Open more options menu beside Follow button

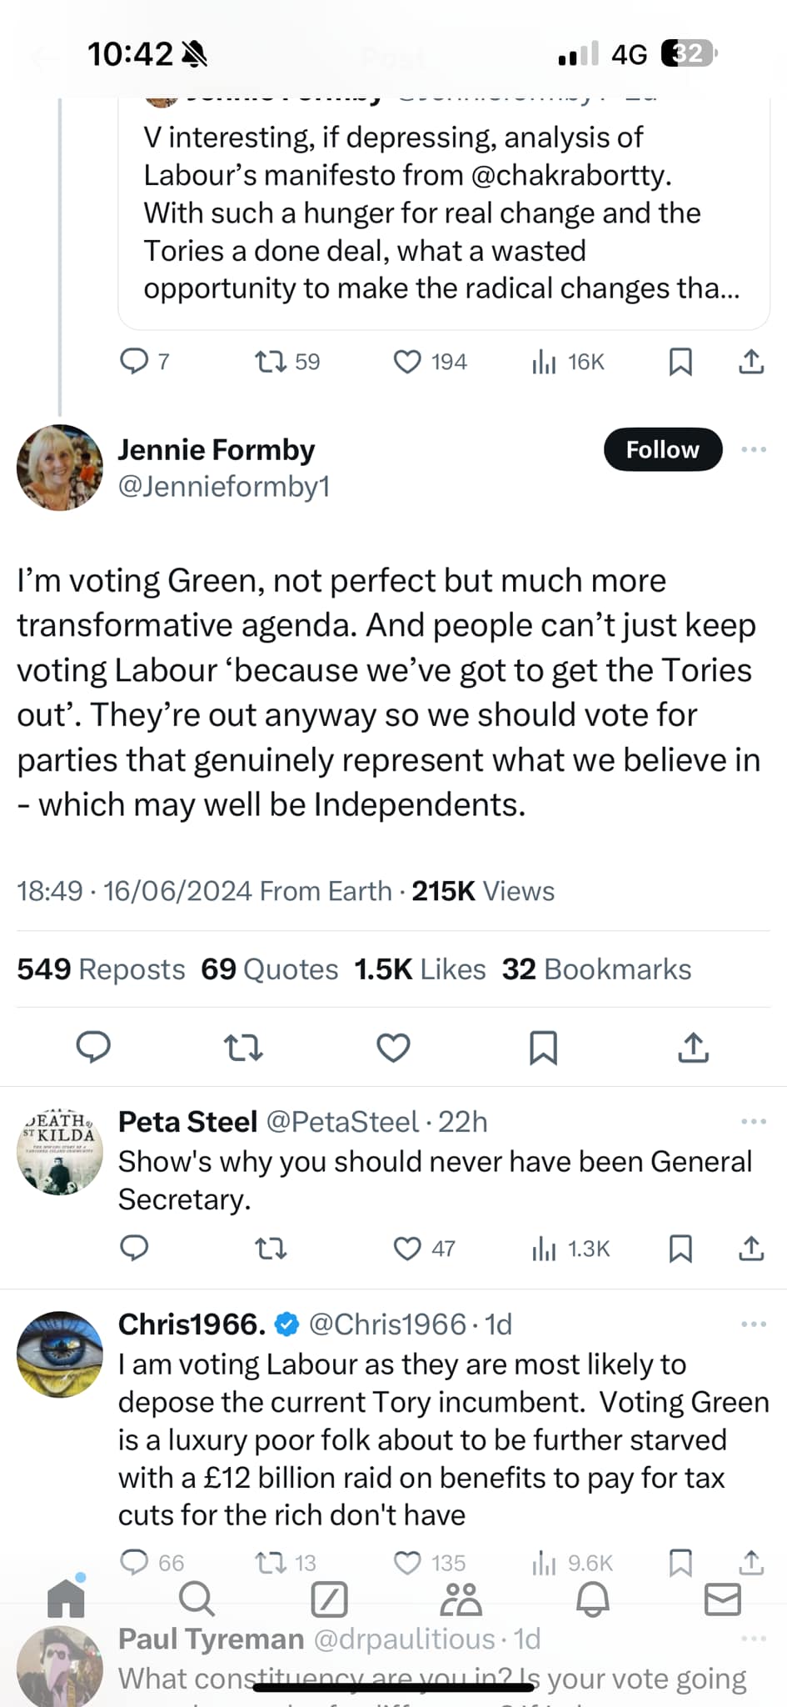[753, 449]
